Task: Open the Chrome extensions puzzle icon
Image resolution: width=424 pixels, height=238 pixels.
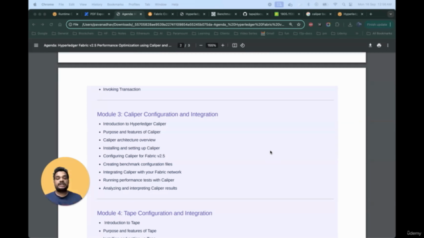Action: click(337, 24)
